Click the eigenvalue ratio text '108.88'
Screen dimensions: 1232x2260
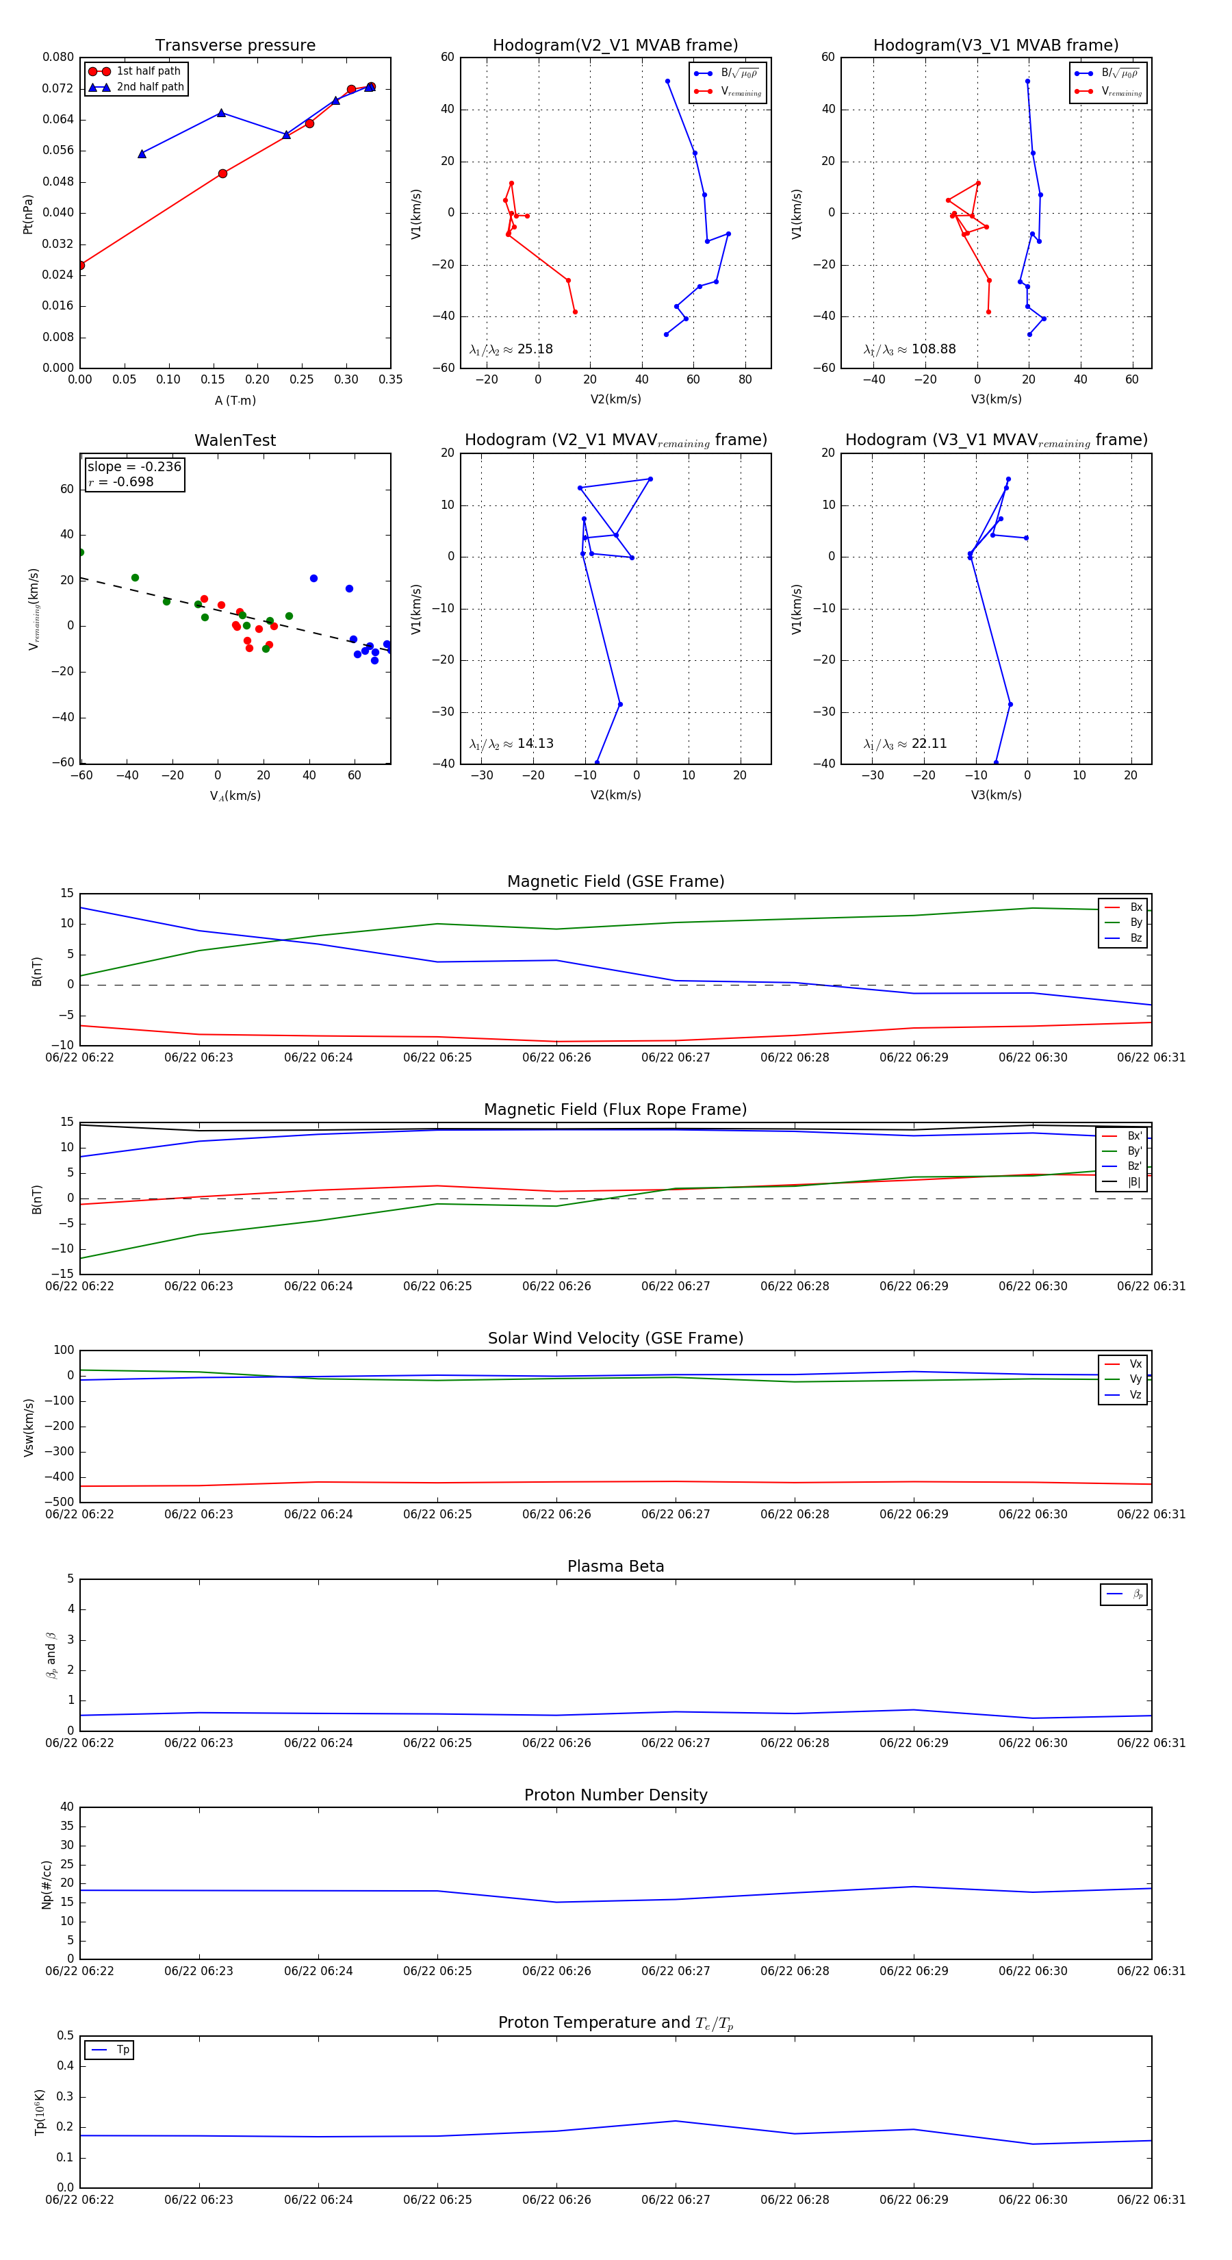point(934,349)
